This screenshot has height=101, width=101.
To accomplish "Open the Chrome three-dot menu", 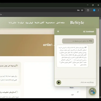I will pos(98,10).
